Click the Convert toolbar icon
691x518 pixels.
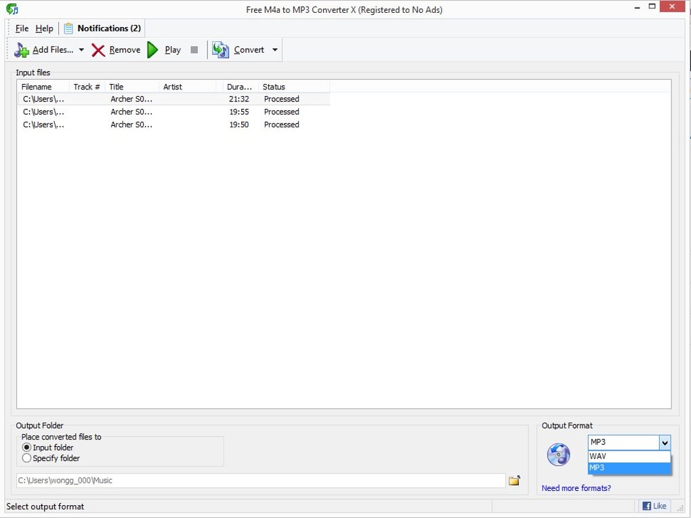[x=220, y=50]
